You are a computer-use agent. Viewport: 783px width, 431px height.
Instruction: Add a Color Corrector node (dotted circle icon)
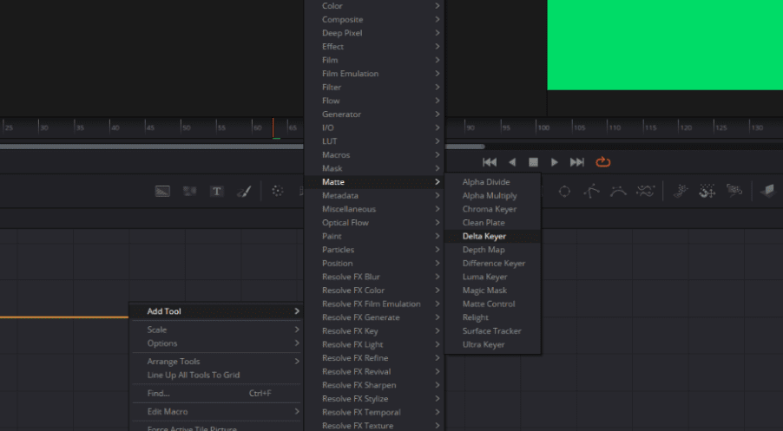click(278, 191)
